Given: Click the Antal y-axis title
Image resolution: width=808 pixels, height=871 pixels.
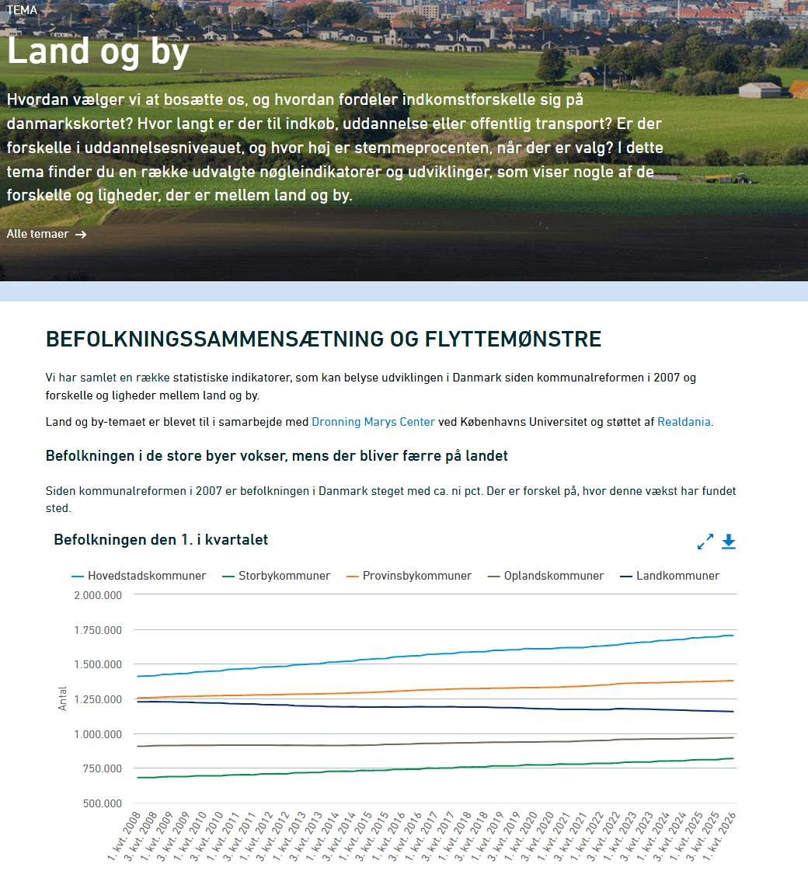Looking at the screenshot, I should coord(62,699).
